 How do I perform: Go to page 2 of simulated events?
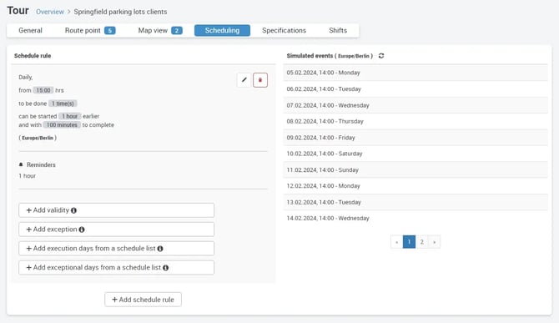click(x=421, y=242)
